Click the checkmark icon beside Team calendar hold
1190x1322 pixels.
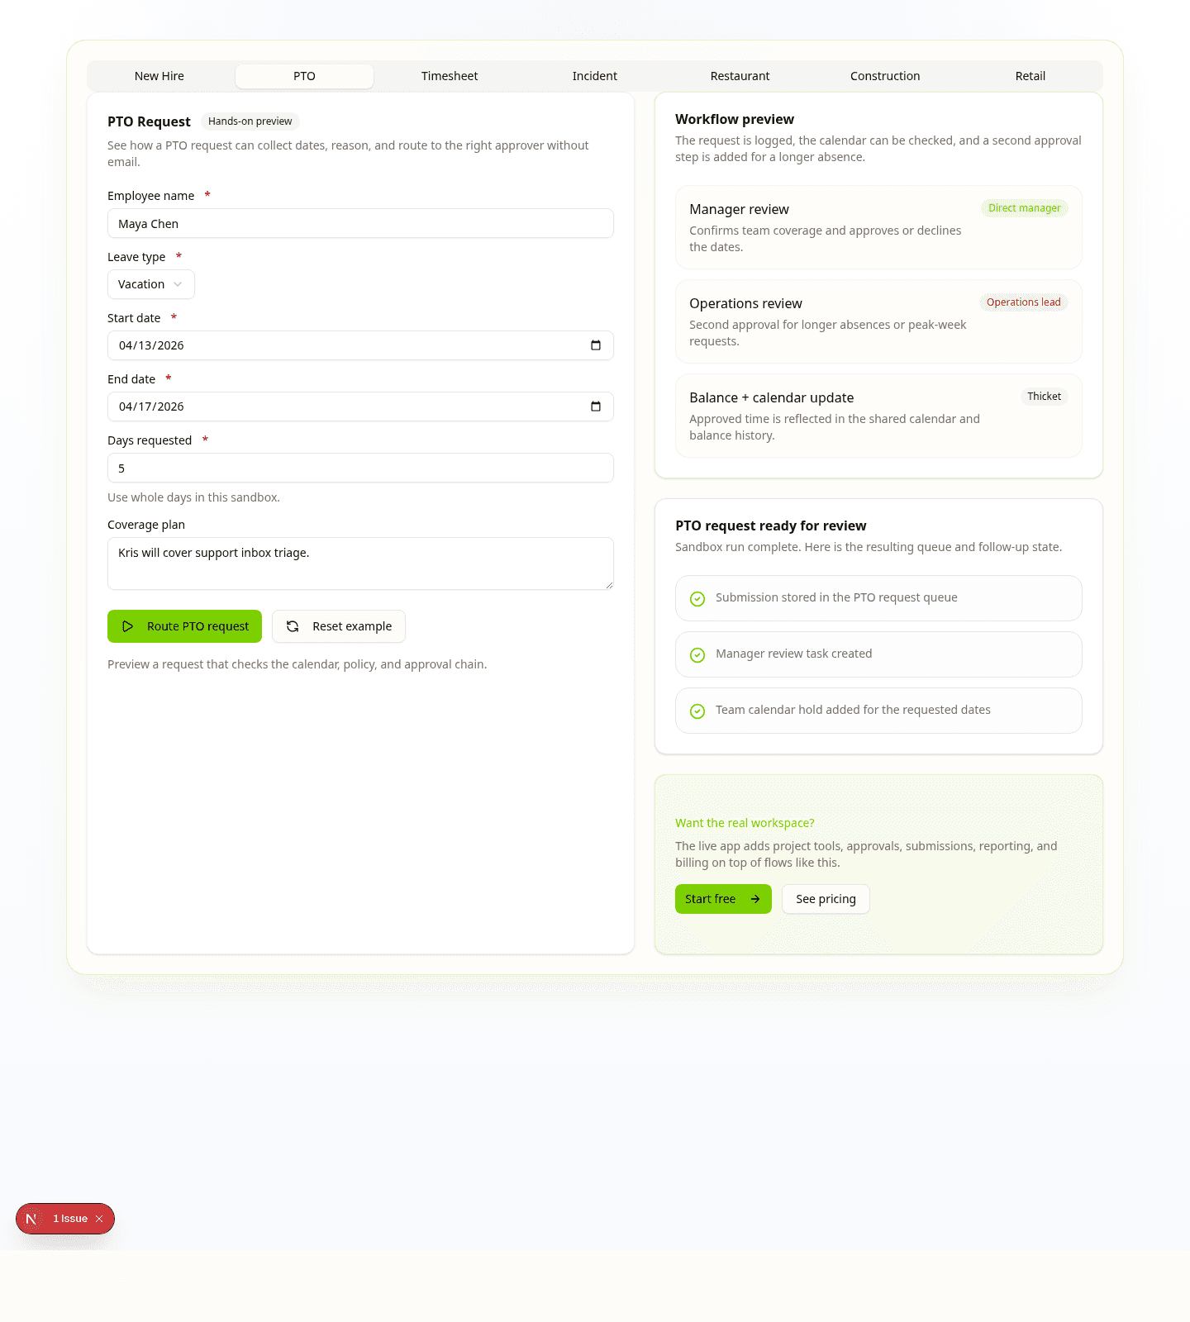(x=697, y=711)
